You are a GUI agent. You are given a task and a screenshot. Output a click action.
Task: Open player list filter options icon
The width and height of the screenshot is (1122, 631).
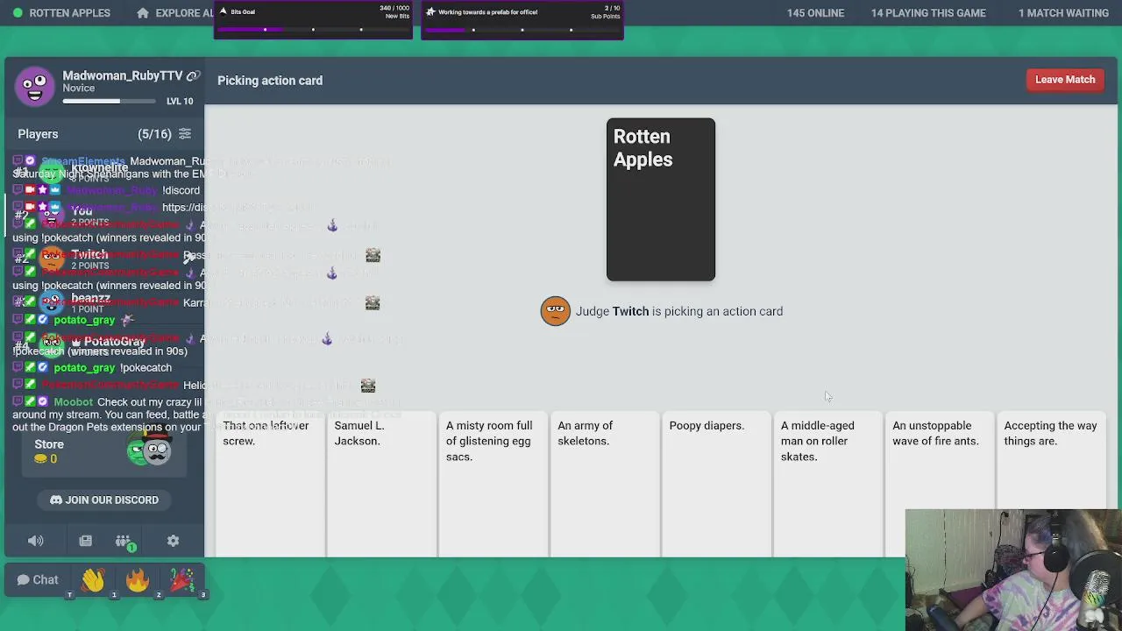[x=185, y=134]
